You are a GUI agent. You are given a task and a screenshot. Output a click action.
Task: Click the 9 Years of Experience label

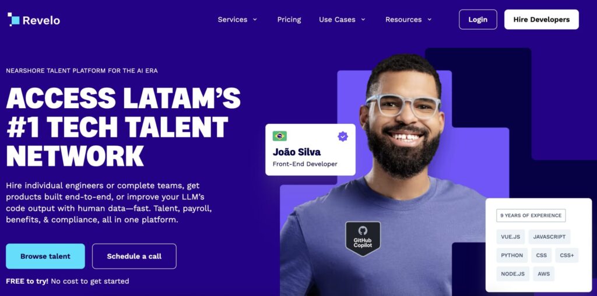[x=531, y=215]
